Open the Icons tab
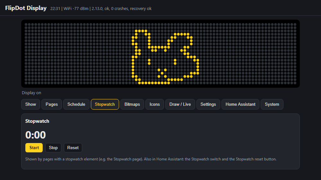The width and height of the screenshot is (321, 180). [x=155, y=104]
